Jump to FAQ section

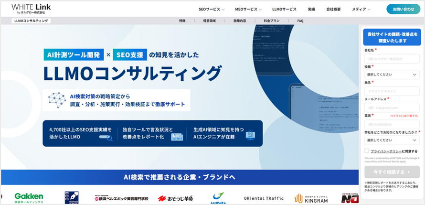[300, 21]
